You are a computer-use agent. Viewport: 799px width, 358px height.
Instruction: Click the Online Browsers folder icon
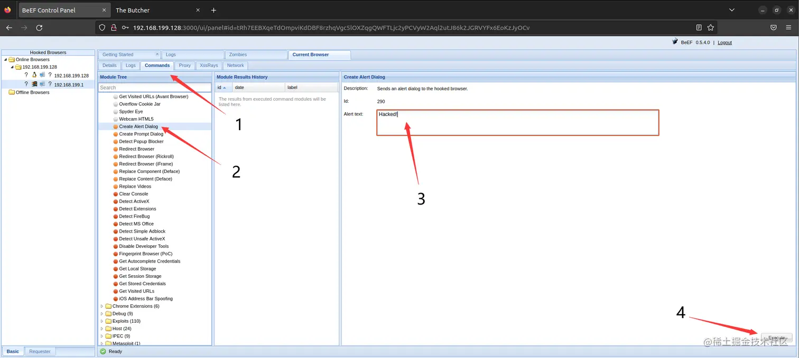[x=12, y=60]
